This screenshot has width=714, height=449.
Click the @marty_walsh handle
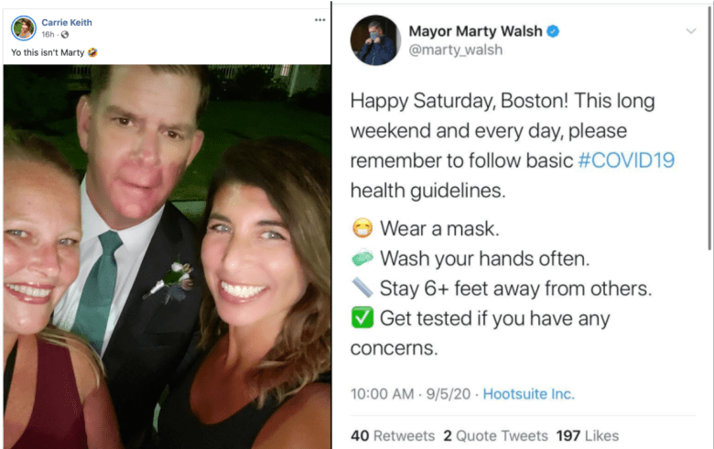[x=455, y=49]
